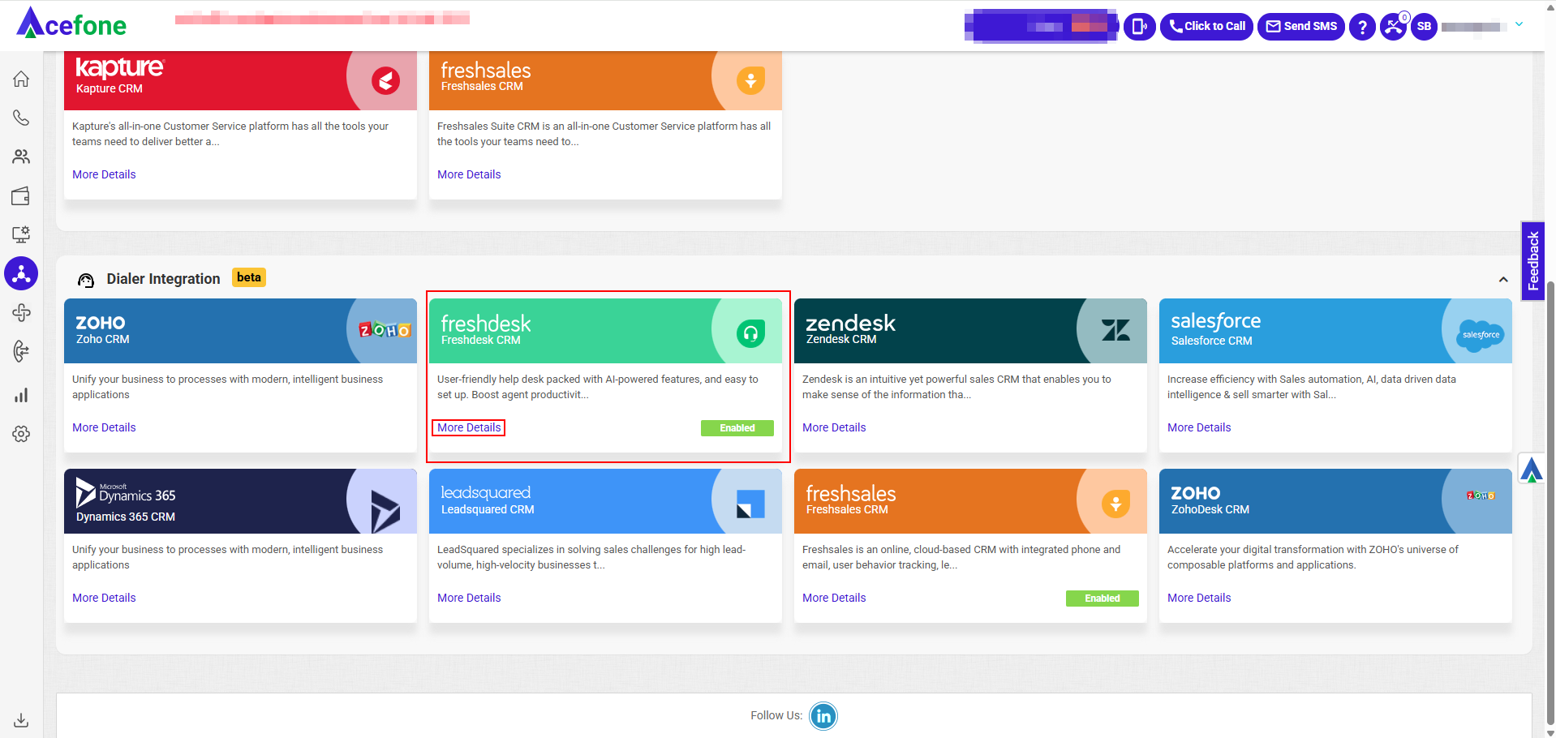This screenshot has height=738, width=1556.
Task: Open More Details for ZohoDesk CRM
Action: click(1199, 598)
